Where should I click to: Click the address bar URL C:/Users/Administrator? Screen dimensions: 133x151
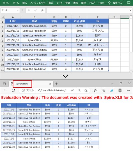point(53,90)
